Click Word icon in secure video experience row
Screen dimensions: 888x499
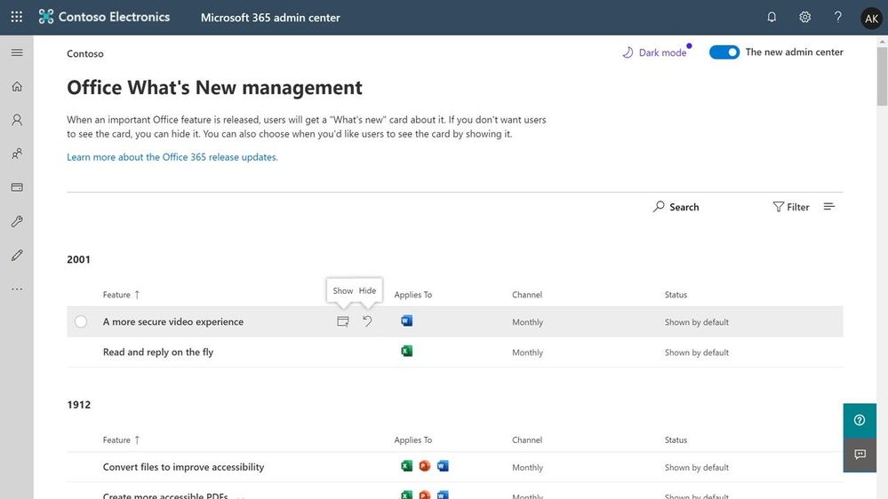[406, 321]
